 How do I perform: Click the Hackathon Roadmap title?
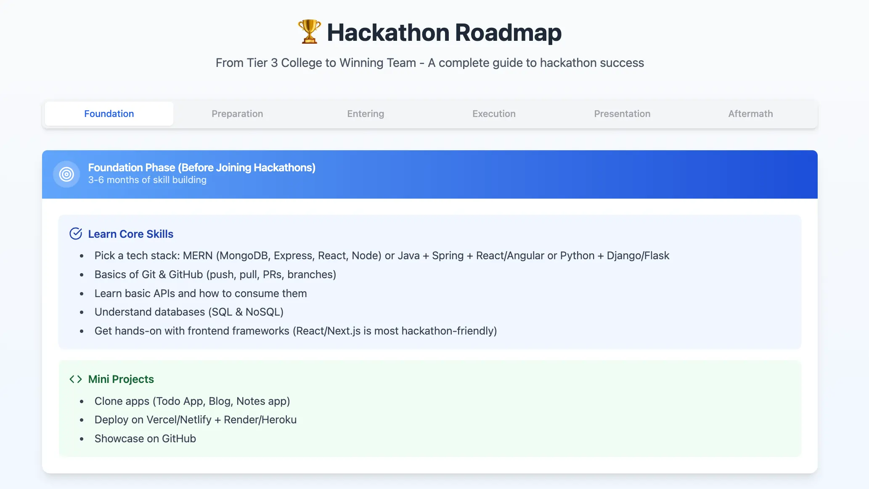click(444, 32)
